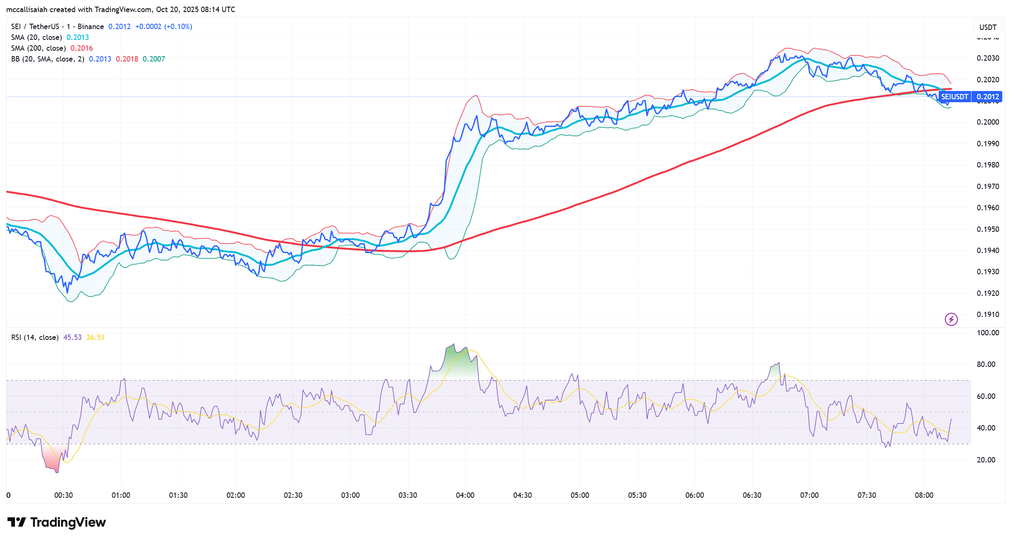
Task: Click the SMA (200, close) indicator legend
Action: (x=38, y=48)
